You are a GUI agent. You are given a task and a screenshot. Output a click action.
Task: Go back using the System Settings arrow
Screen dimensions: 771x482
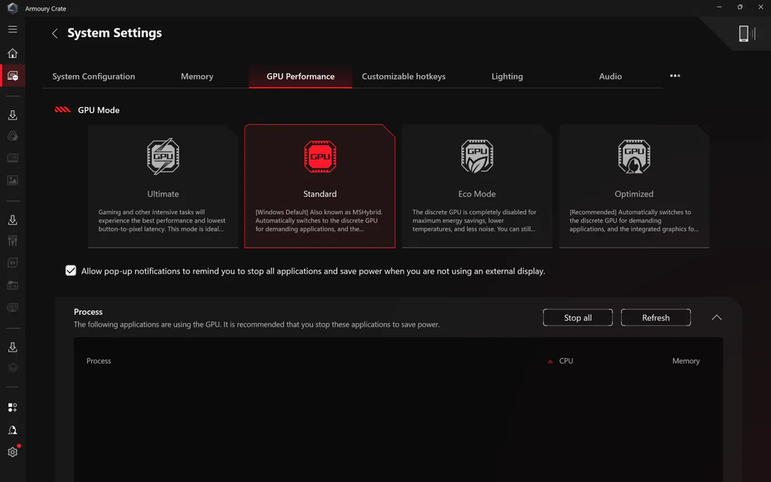(x=54, y=33)
